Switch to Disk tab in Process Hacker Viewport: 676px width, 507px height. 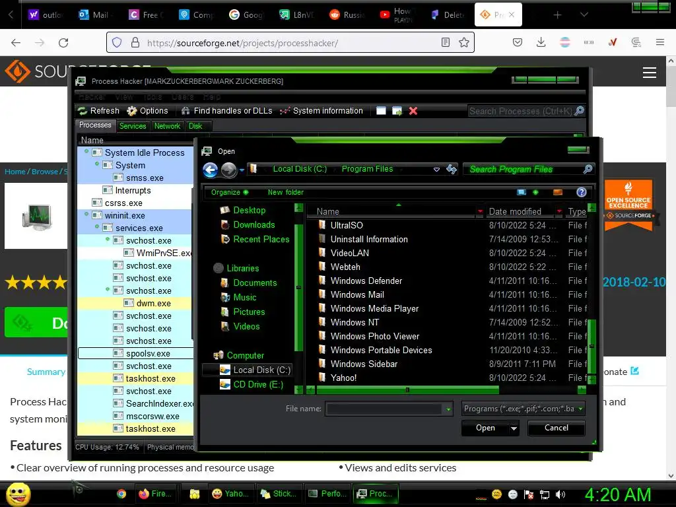(x=195, y=126)
